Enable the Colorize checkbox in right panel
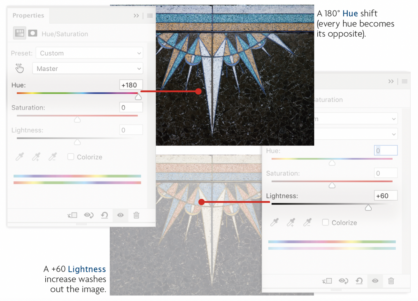This screenshot has width=418, height=301. point(325,222)
